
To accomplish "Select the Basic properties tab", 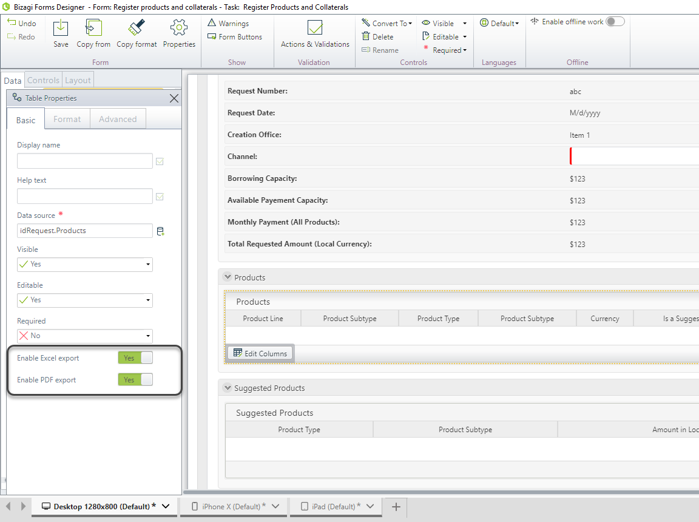I will coord(26,120).
